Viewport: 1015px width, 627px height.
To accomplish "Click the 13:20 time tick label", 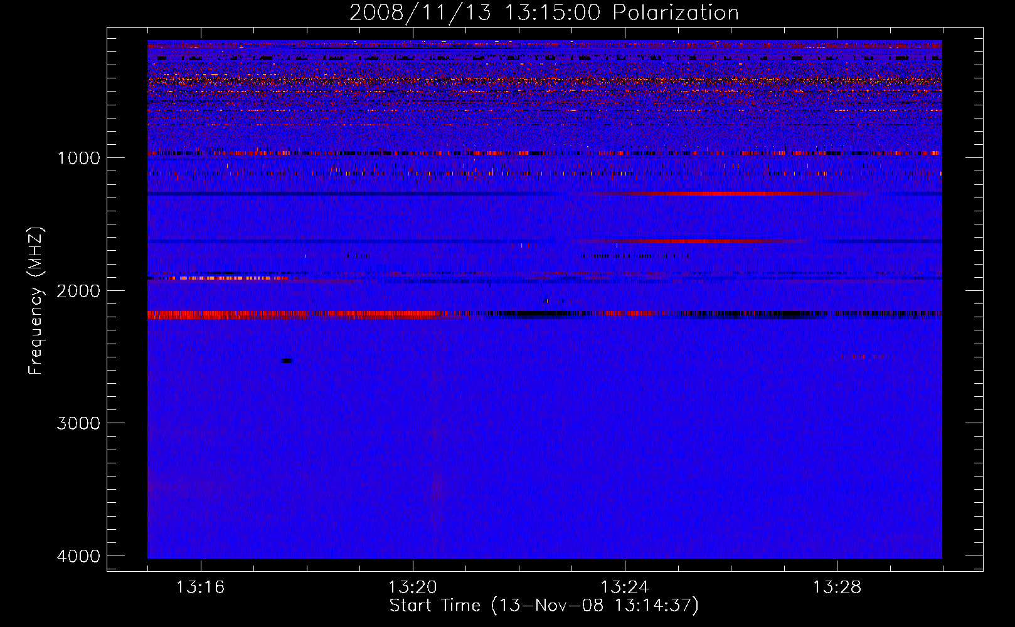I will (x=413, y=587).
